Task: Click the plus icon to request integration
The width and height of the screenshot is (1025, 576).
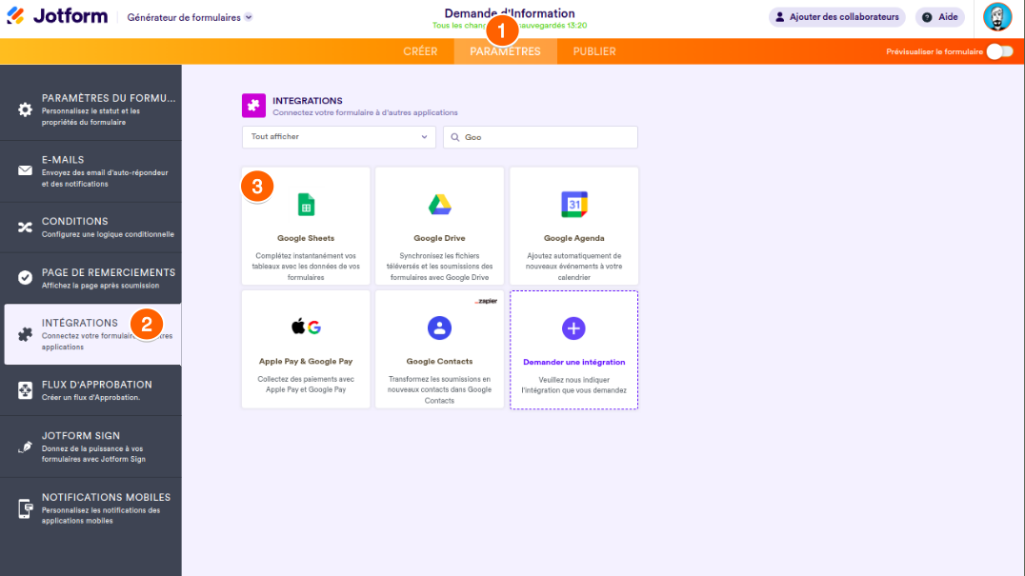Action: tap(573, 328)
